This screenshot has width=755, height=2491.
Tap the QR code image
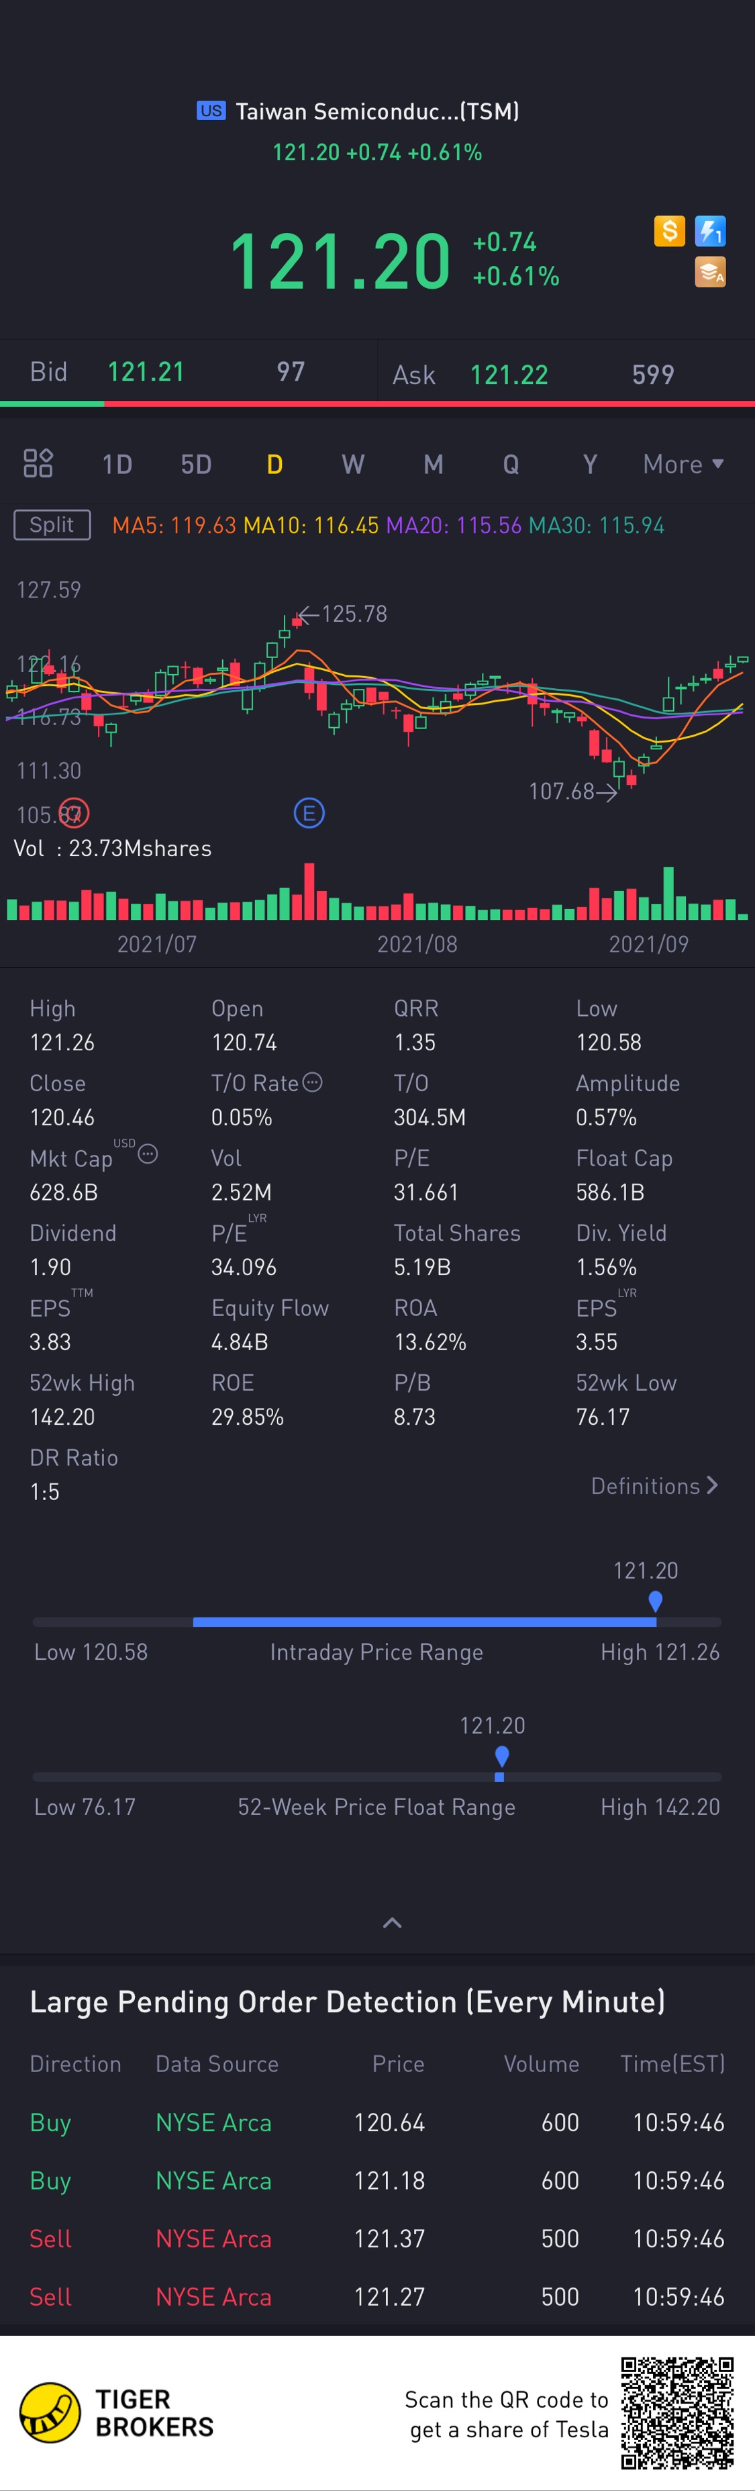(678, 2412)
